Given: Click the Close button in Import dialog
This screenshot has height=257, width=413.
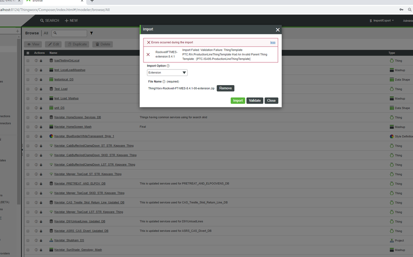Looking at the screenshot, I should [271, 100].
